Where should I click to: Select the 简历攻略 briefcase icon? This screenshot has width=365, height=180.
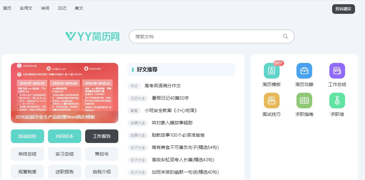(x=304, y=70)
